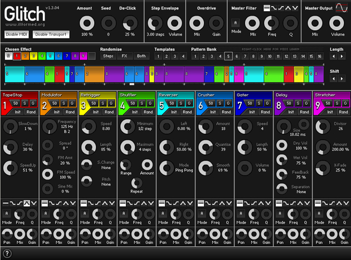Toggle the Disable Transport button

[51, 34]
